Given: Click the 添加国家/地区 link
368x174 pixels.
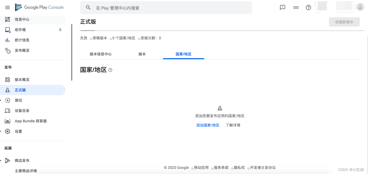Looking at the screenshot, I should (208, 125).
